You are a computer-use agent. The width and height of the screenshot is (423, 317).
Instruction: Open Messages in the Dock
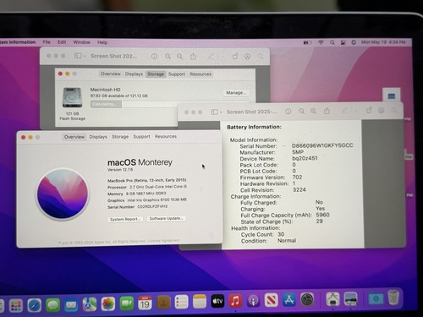pyautogui.click(x=52, y=305)
